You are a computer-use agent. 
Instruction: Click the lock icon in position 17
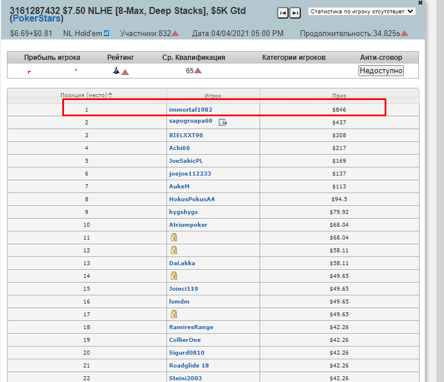[x=173, y=314]
